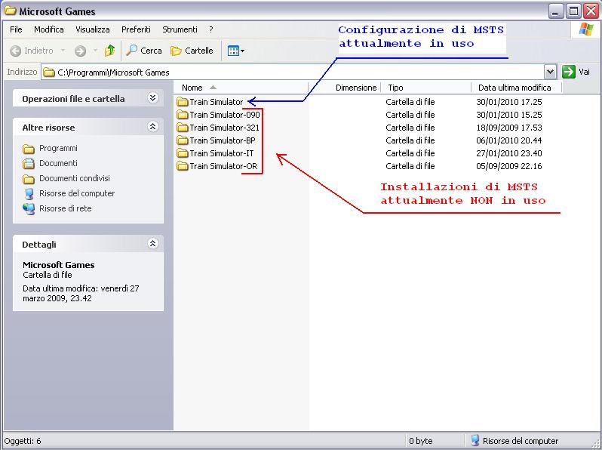Click Risorse del computer sidebar icon

click(29, 194)
